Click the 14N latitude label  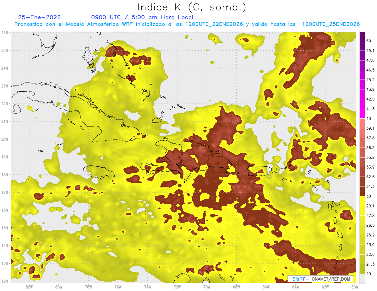tap(4, 245)
